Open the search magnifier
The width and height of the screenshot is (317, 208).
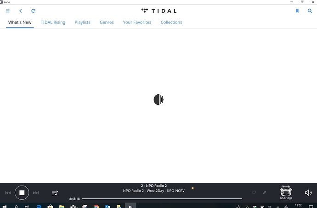click(x=310, y=11)
